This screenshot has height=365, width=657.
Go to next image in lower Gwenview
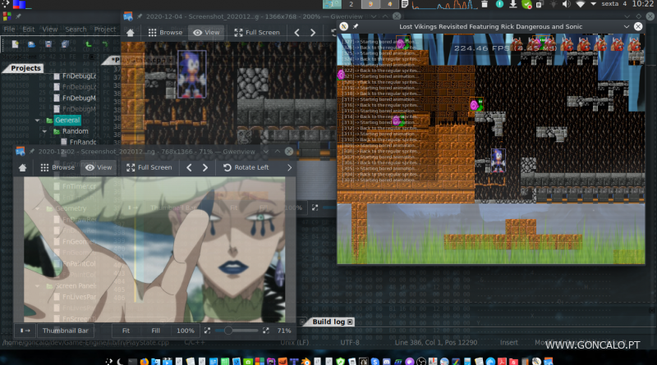pyautogui.click(x=204, y=167)
